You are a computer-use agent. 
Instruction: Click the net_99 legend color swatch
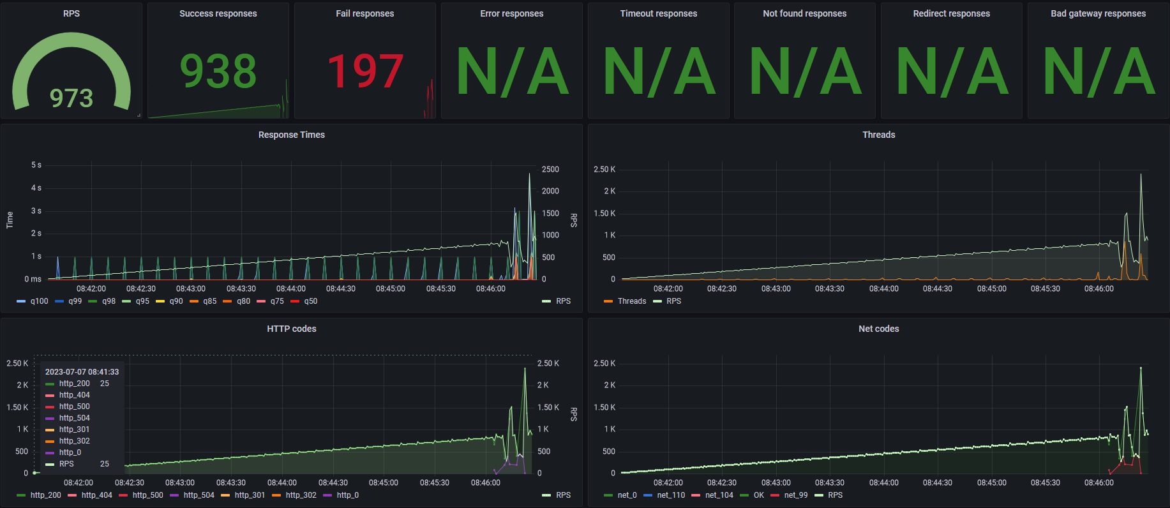775,495
